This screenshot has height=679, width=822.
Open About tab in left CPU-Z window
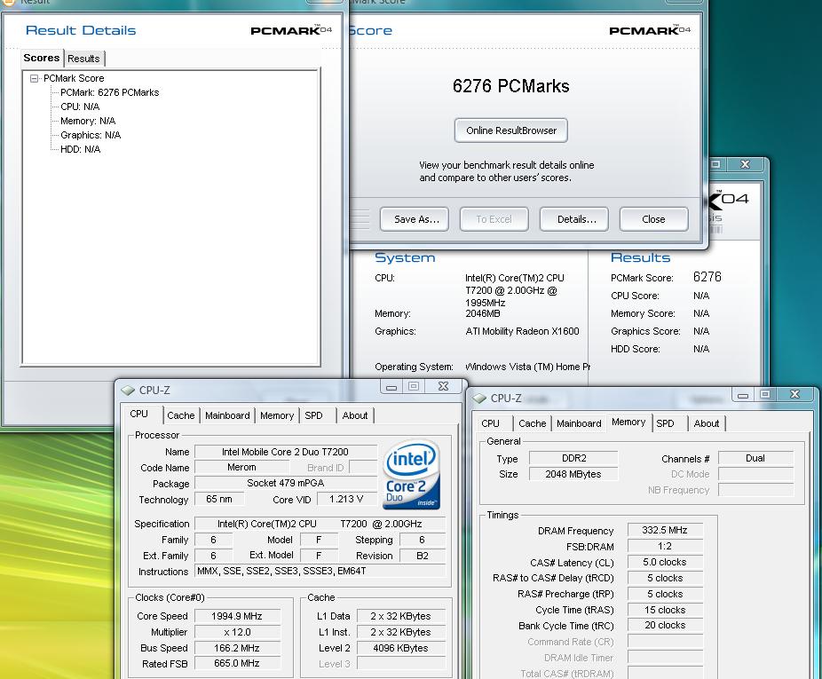[355, 415]
